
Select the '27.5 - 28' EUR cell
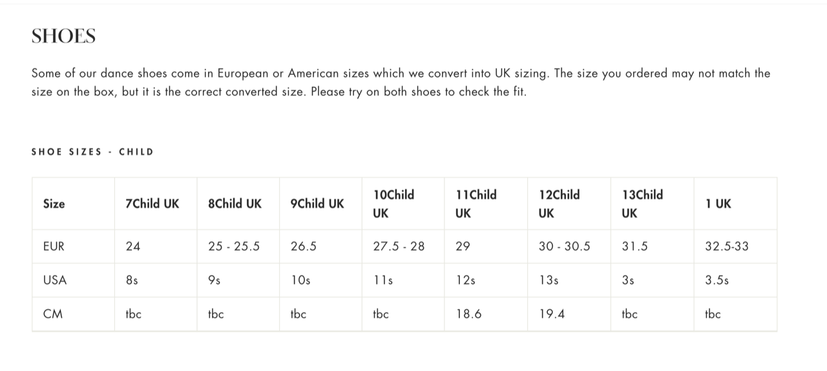point(399,246)
